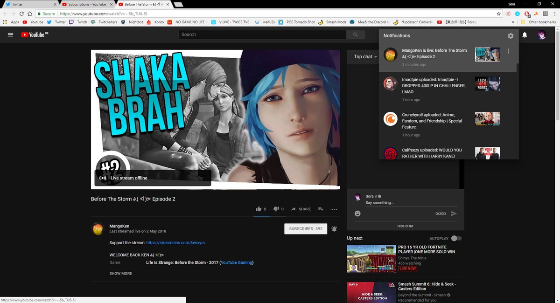Screen dimensions: 560x303
Task: Open the streamlabs.com/kenxyro link
Action: click(175, 243)
